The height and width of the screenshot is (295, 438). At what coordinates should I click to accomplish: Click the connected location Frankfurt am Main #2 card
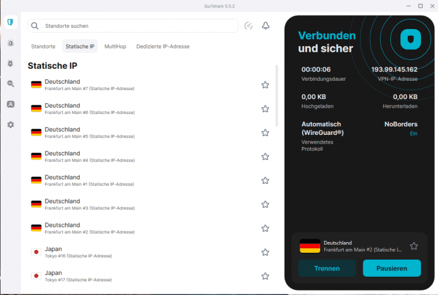[359, 246]
